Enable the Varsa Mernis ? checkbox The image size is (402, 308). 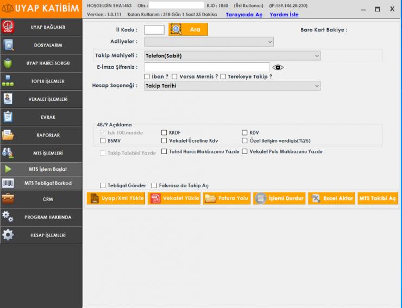(174, 76)
